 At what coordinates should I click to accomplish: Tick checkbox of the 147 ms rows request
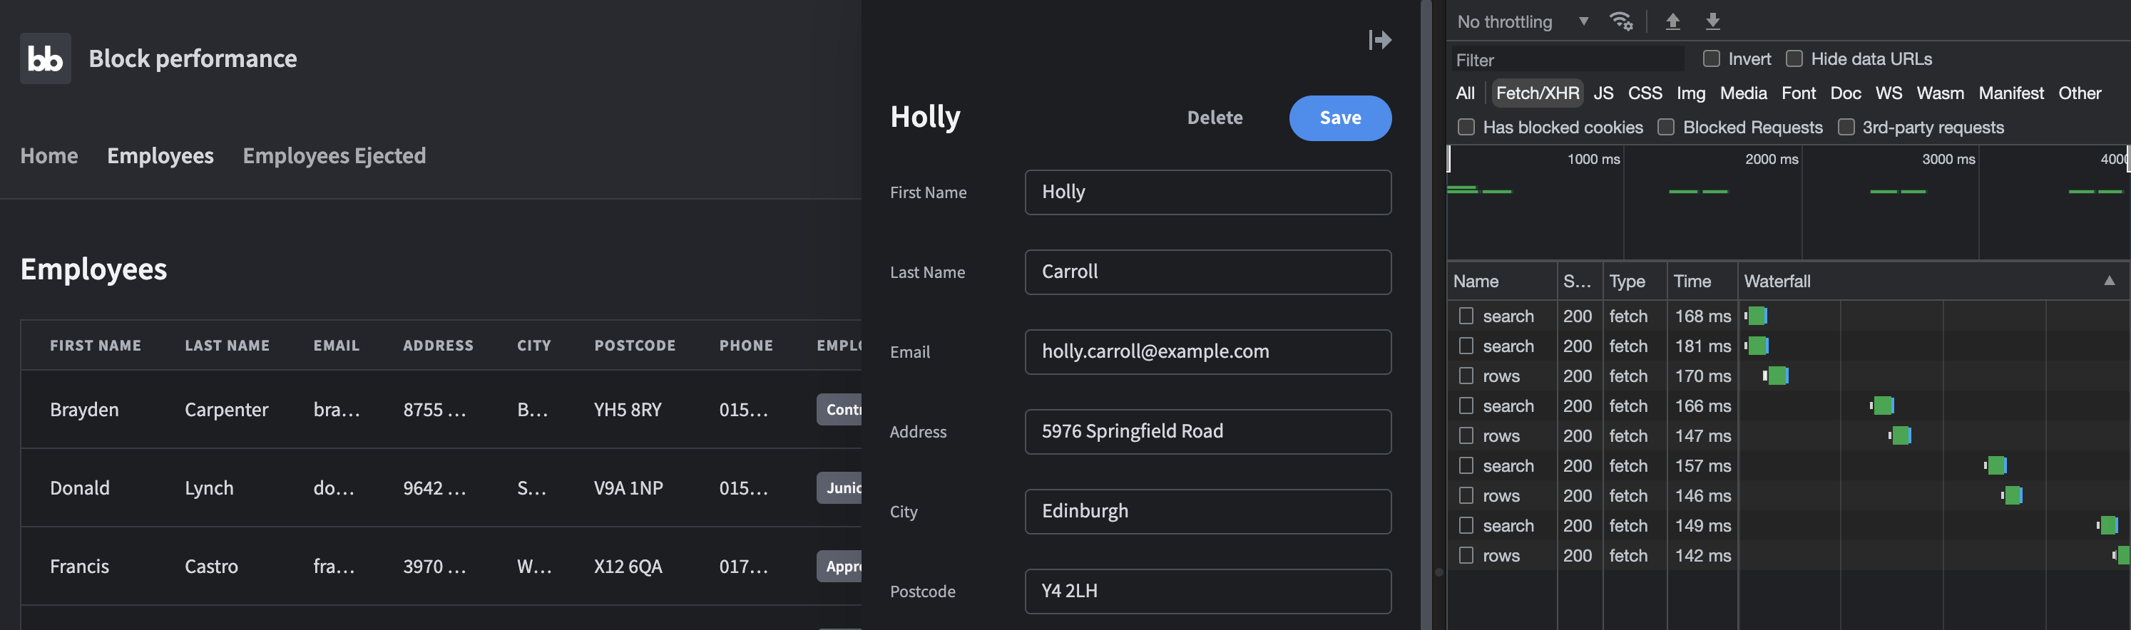click(x=1466, y=435)
